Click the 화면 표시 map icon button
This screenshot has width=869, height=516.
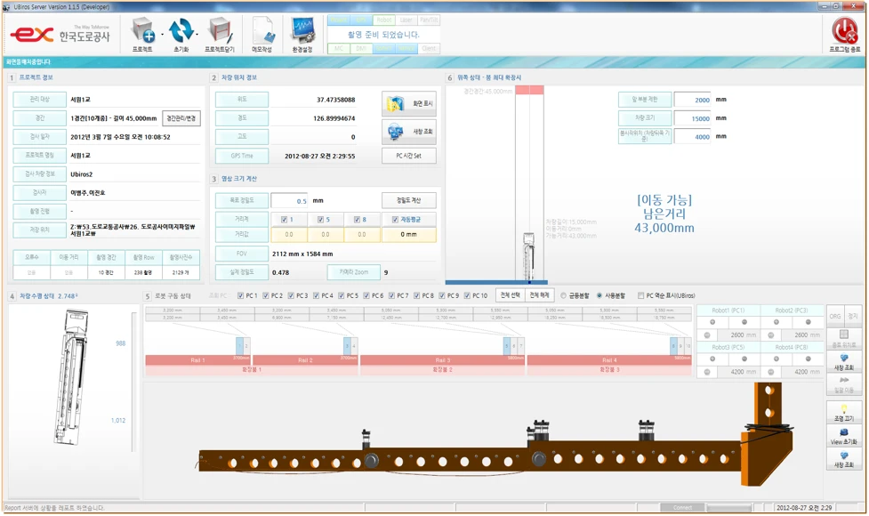(x=409, y=103)
